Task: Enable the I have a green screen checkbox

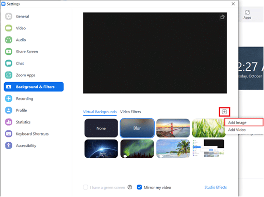Action: coord(86,187)
